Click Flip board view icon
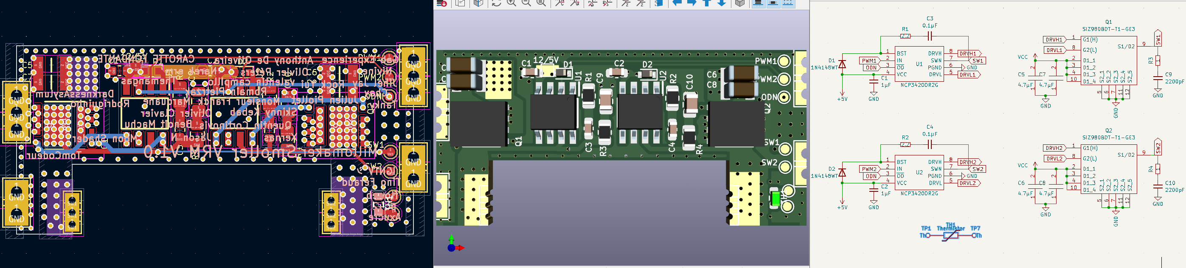Image resolution: width=1186 pixels, height=268 pixels. coord(659,3)
